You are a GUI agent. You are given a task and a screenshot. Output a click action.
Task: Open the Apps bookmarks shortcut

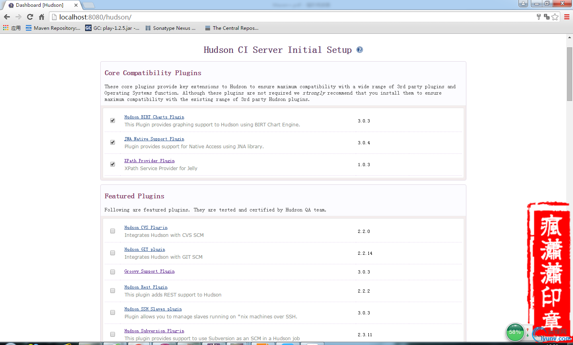pos(12,28)
